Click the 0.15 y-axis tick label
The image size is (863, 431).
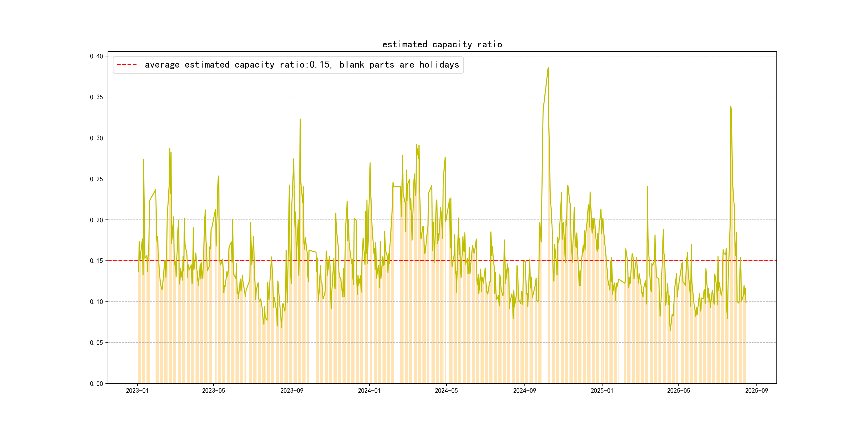tap(96, 261)
